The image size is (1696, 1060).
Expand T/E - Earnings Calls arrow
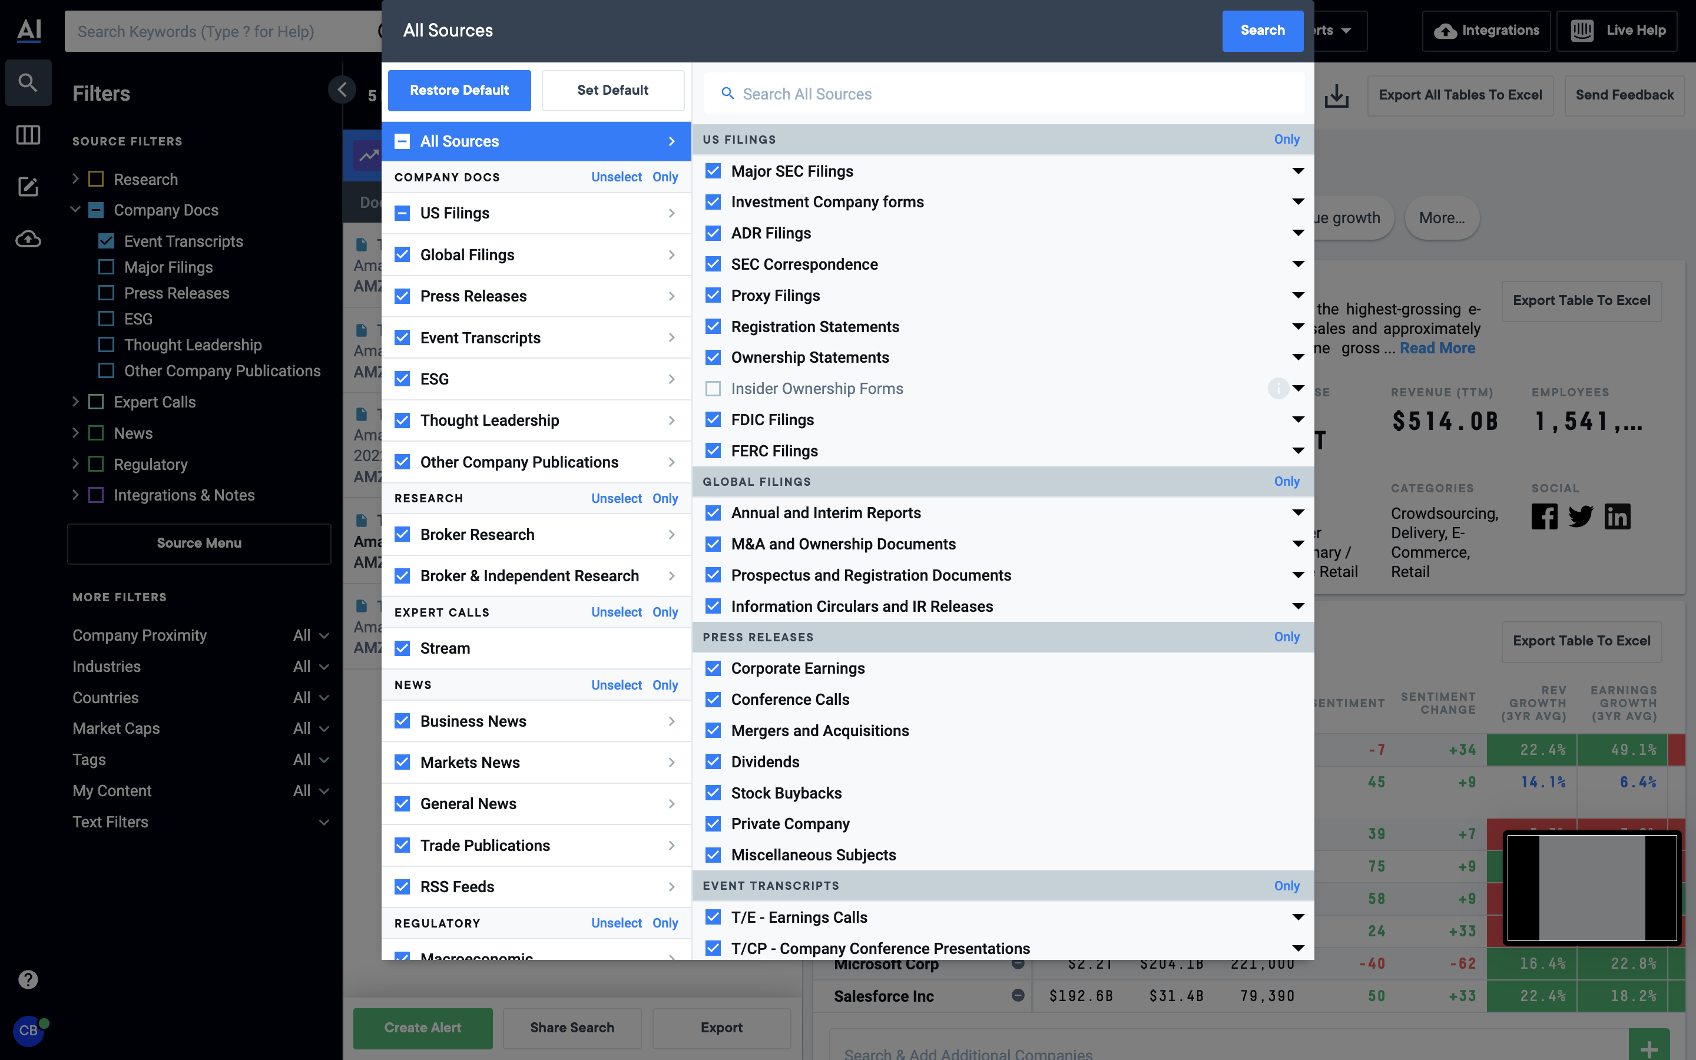(x=1298, y=917)
